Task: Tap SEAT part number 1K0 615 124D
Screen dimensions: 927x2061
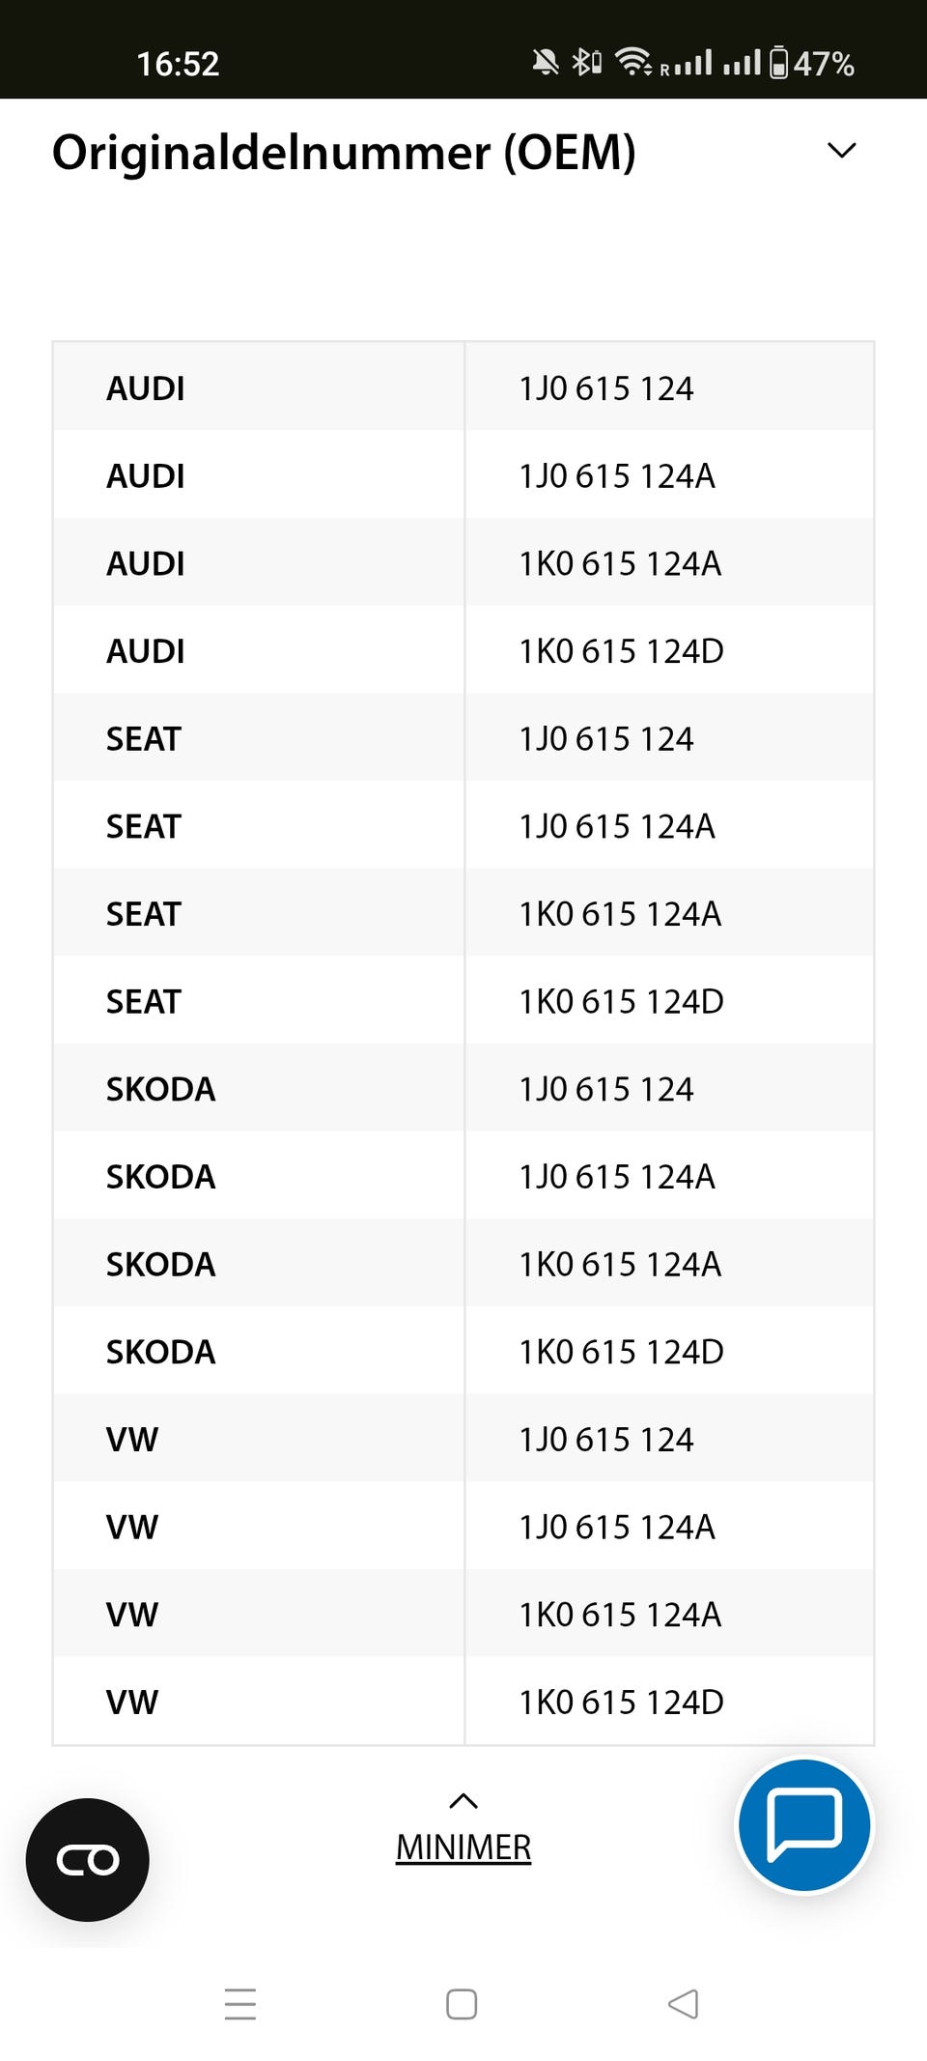Action: click(x=622, y=1002)
